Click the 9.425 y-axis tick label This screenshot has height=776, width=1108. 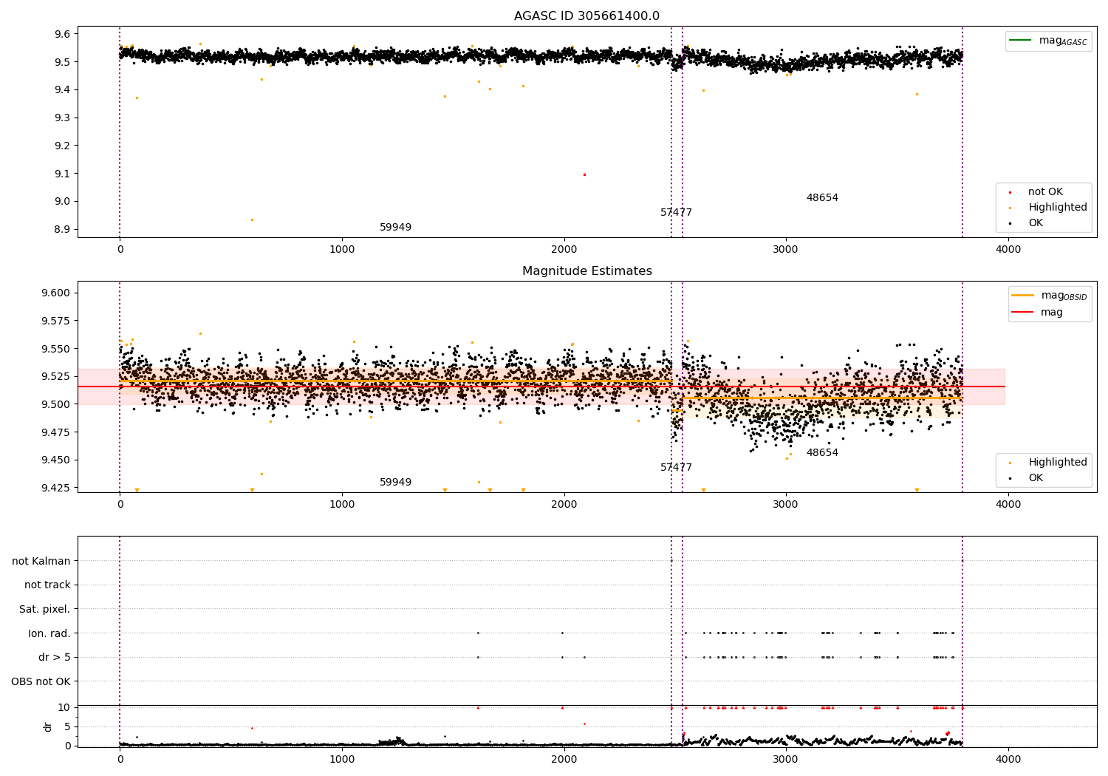click(x=56, y=488)
